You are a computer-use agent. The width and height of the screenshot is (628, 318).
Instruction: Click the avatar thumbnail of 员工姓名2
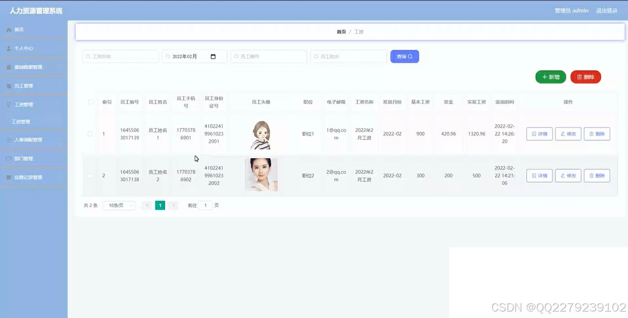(261, 175)
